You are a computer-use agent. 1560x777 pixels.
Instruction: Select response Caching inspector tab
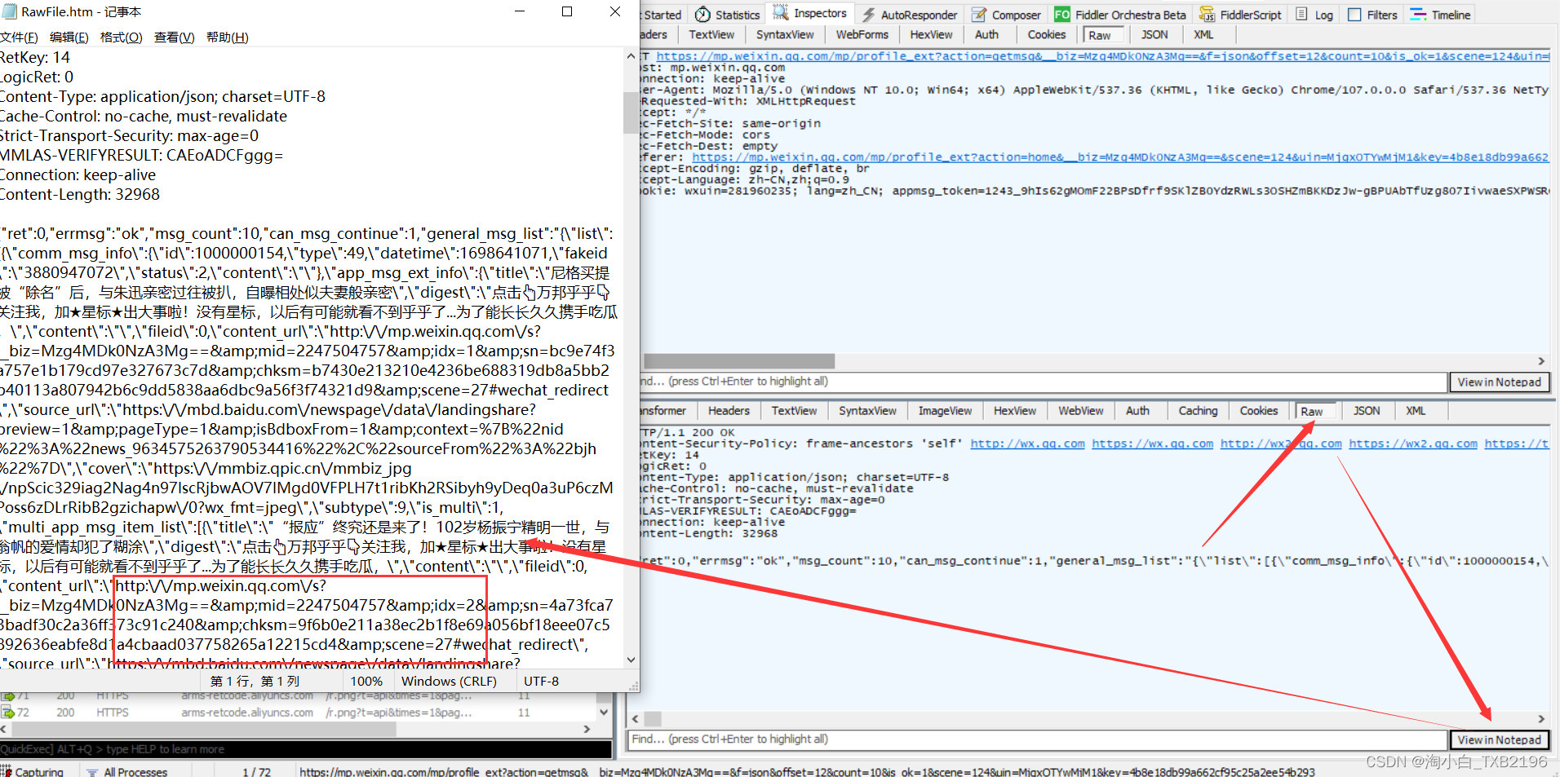pos(1198,411)
